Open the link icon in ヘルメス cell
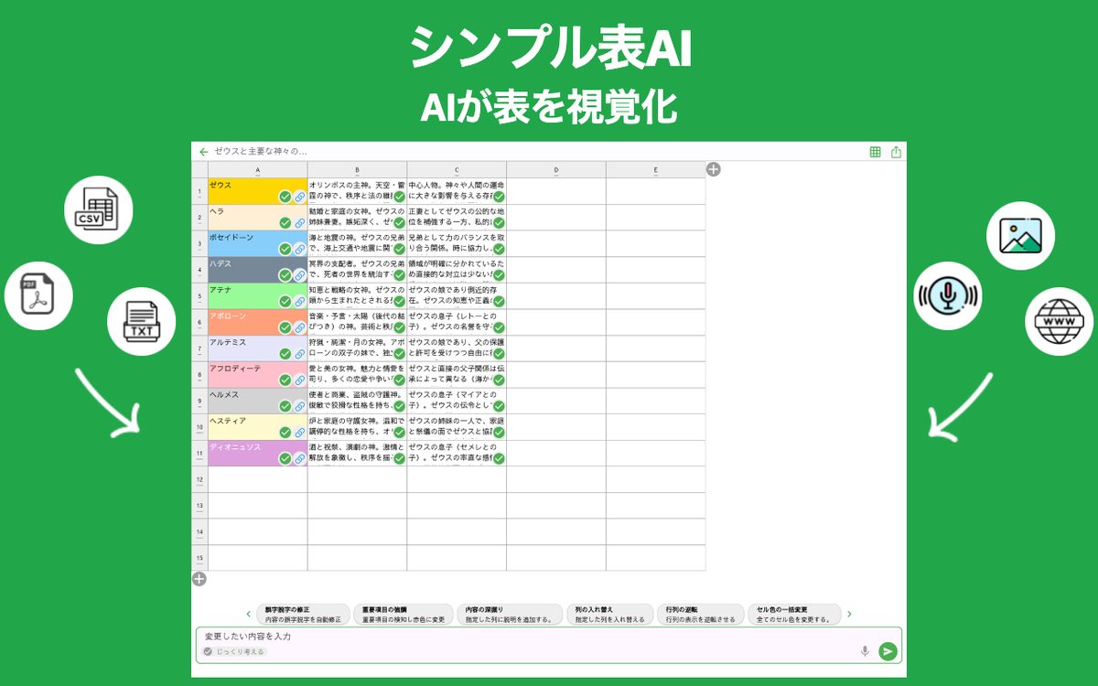The image size is (1098, 686). [x=299, y=406]
